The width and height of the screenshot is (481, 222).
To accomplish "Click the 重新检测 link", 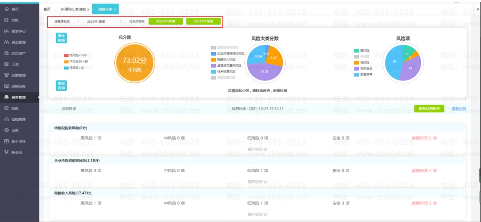I will click(459, 108).
